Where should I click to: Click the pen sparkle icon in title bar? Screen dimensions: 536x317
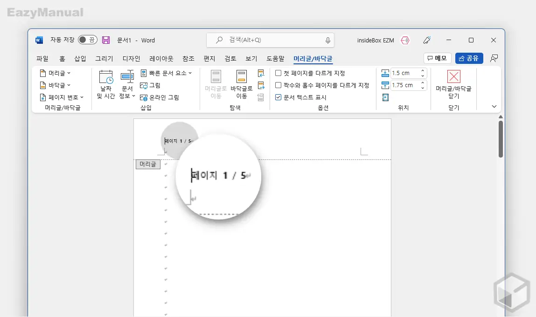427,40
